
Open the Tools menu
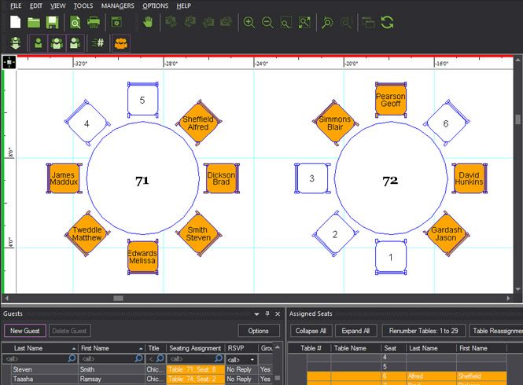click(x=83, y=5)
